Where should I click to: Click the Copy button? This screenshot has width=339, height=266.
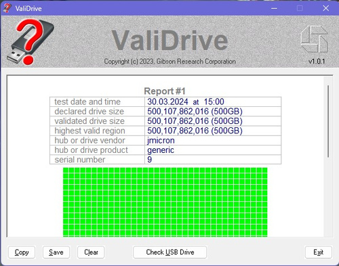[22, 252]
